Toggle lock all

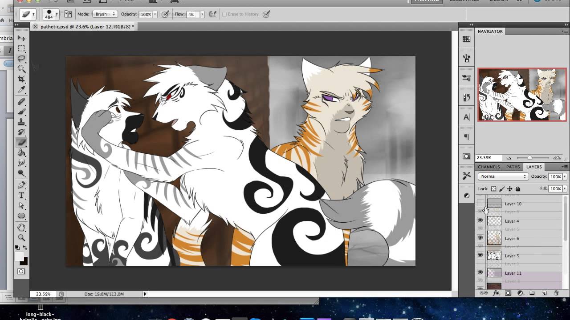tap(517, 189)
